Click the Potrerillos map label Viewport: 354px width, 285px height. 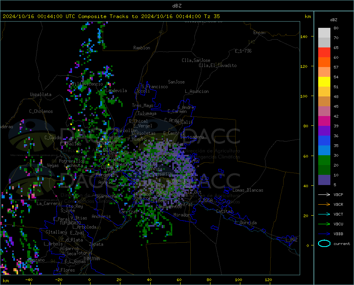tap(72, 161)
